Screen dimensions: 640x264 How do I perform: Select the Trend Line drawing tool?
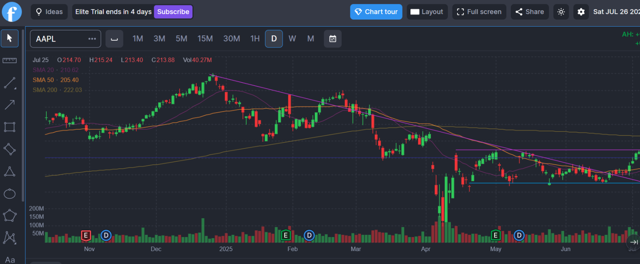(x=9, y=83)
